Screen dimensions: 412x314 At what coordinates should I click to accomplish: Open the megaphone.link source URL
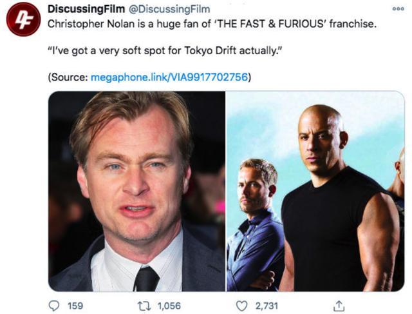click(x=169, y=77)
